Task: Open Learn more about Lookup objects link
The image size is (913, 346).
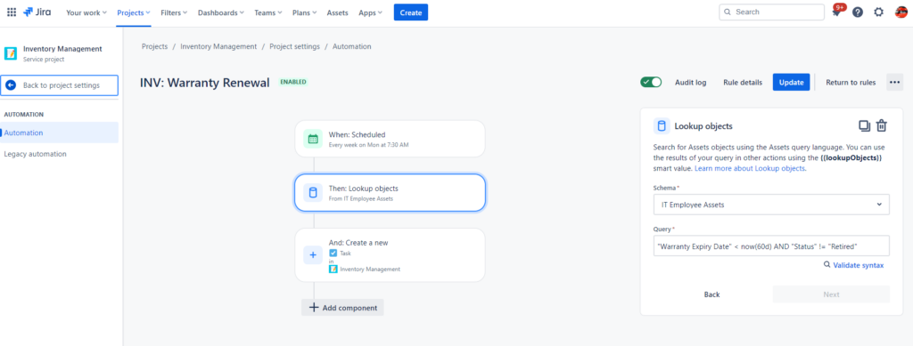Action: point(751,168)
